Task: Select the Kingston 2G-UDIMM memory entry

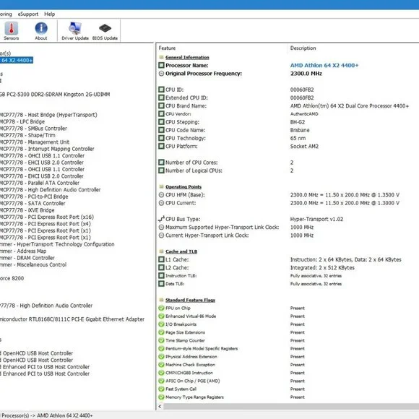Action: coord(55,95)
